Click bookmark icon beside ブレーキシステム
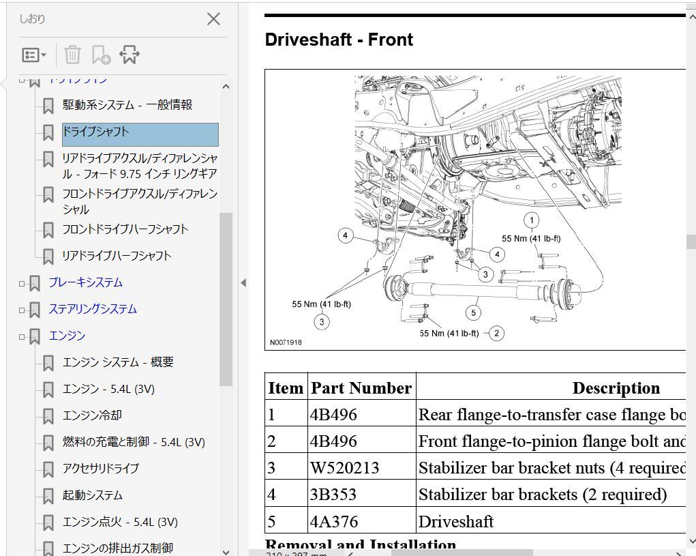Viewport: 696px width, 556px height. [35, 284]
